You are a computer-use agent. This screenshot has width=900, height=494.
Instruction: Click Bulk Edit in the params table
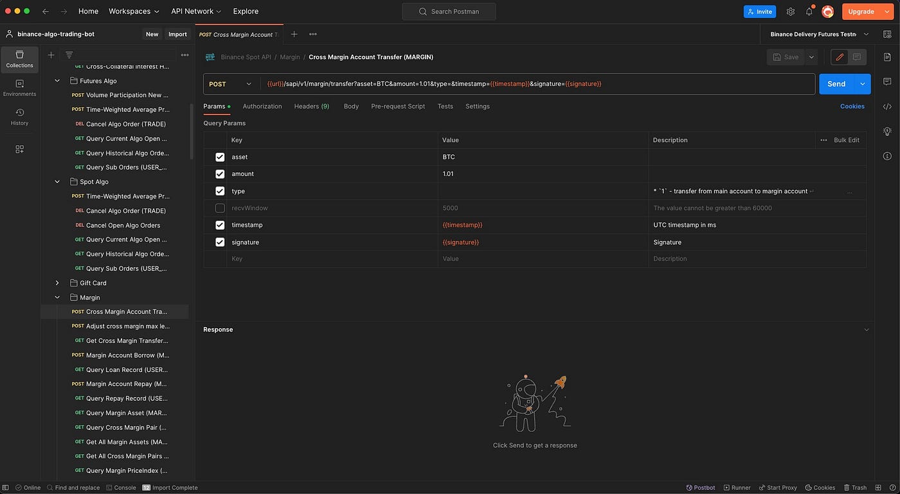(x=847, y=140)
